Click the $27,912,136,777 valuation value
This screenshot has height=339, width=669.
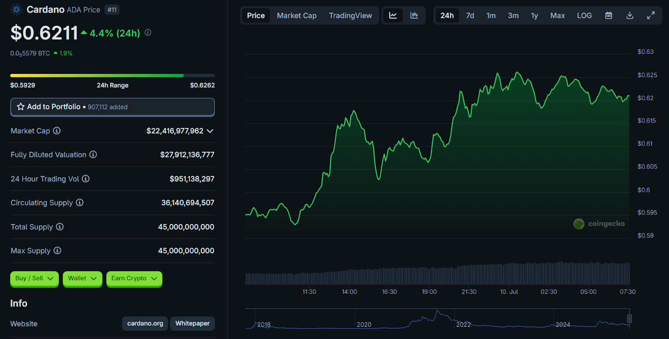point(187,155)
